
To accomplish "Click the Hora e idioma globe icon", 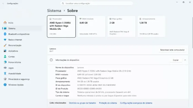I will (x=5, y=62).
